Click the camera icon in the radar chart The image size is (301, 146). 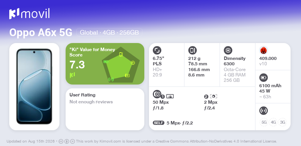(x=127, y=75)
